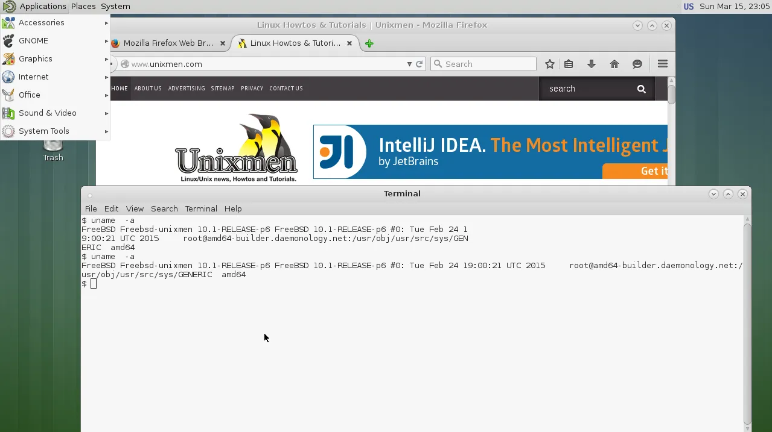Open the Terminal menu in the terminal window
This screenshot has width=772, height=432.
tap(200, 208)
